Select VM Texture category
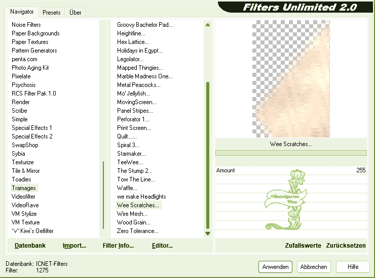 click(x=25, y=222)
